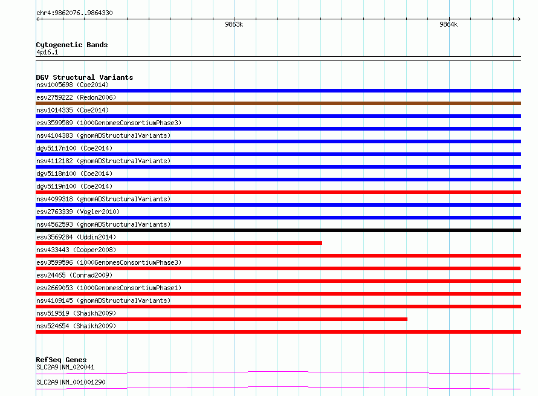
Task: Click the chr4:9862076..9864330 coordinate label
Action: 74,13
